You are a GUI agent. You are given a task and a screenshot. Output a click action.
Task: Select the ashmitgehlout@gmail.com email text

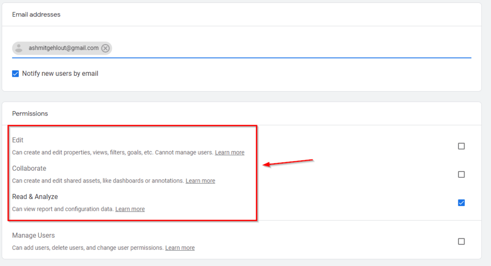coord(64,48)
